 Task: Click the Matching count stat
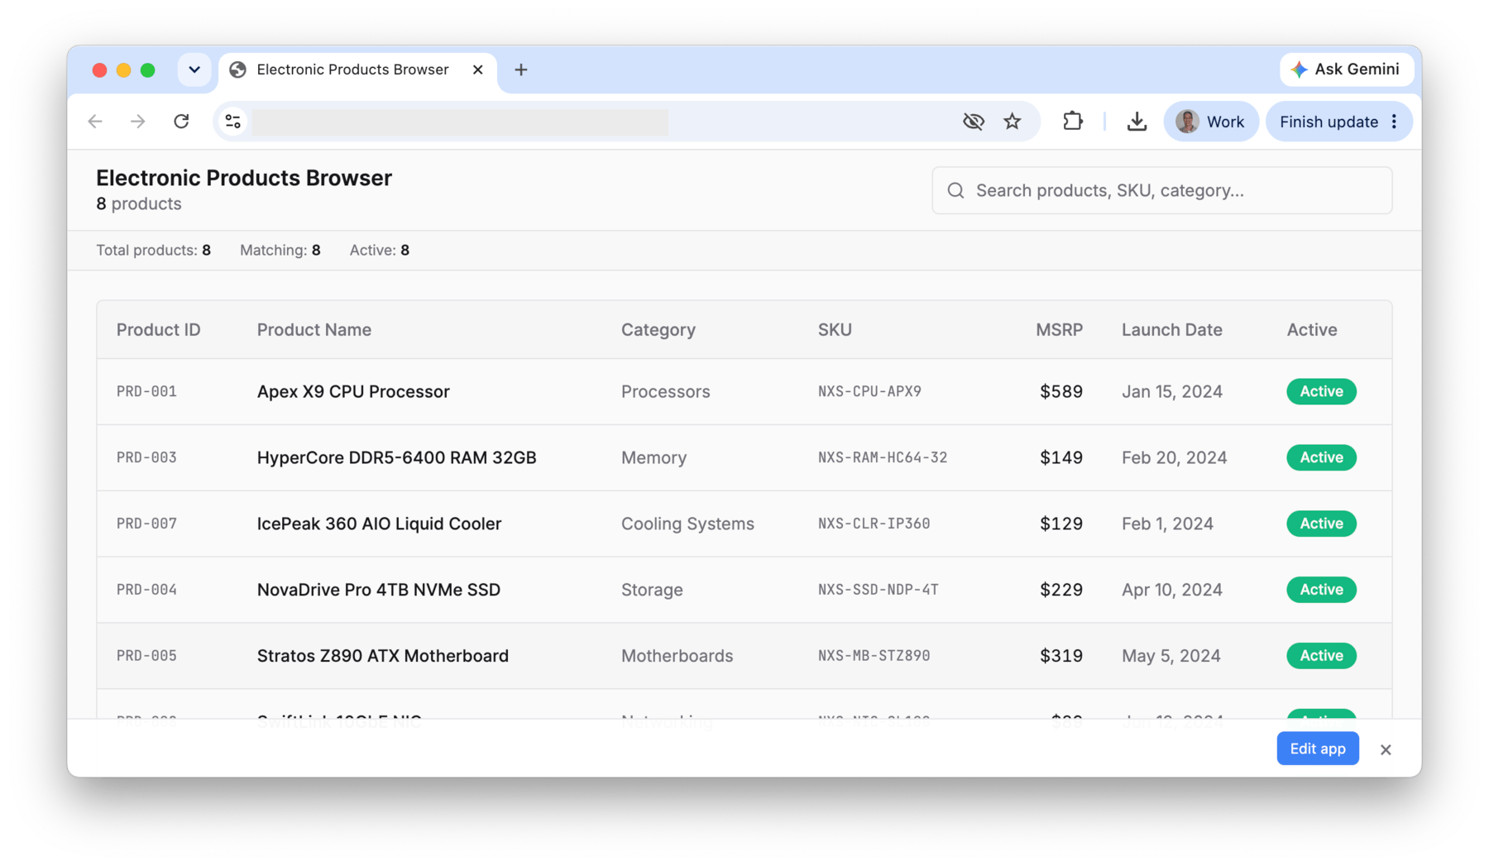click(280, 251)
